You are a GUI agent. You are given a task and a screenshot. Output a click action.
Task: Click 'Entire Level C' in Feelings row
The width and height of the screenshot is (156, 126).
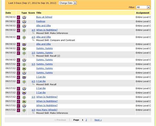[143, 21]
